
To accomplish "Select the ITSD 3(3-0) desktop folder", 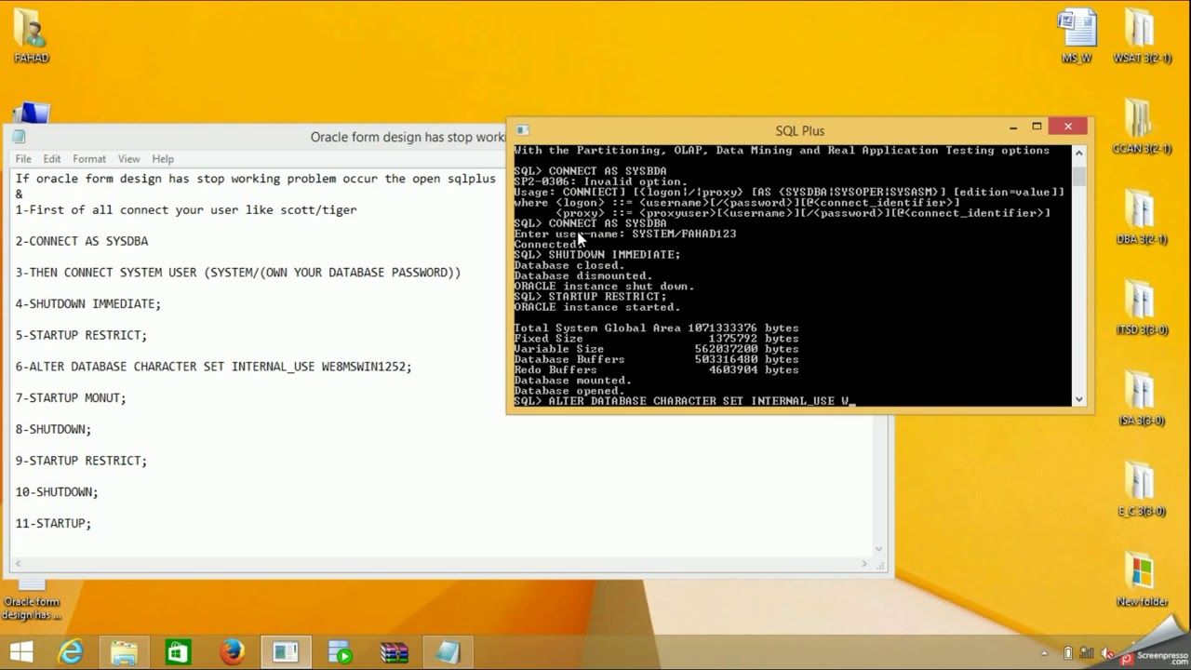I will point(1141,306).
